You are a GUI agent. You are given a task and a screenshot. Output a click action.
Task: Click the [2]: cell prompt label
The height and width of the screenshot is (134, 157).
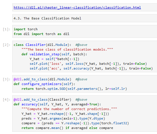coord(6,45)
